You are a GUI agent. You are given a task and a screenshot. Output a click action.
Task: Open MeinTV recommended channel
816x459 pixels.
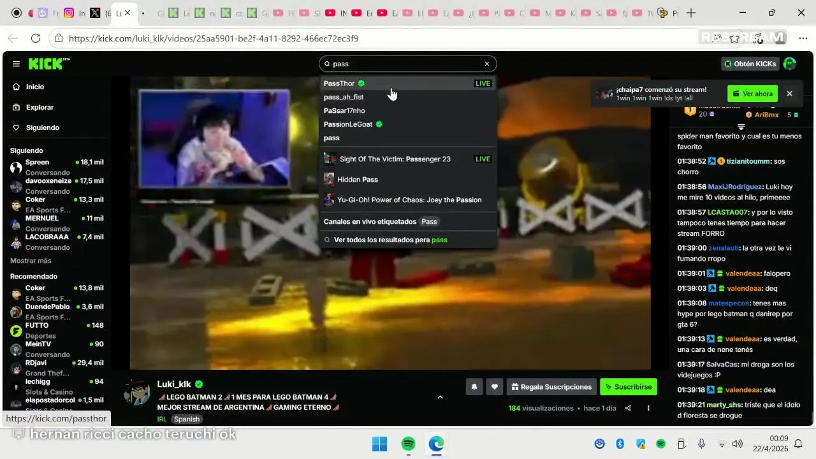(x=56, y=349)
